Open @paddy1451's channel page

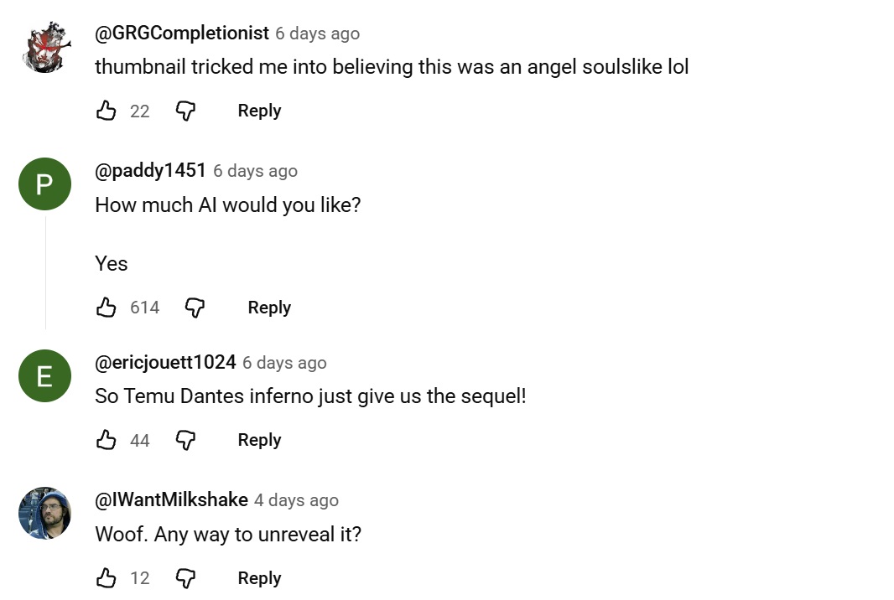coord(151,170)
